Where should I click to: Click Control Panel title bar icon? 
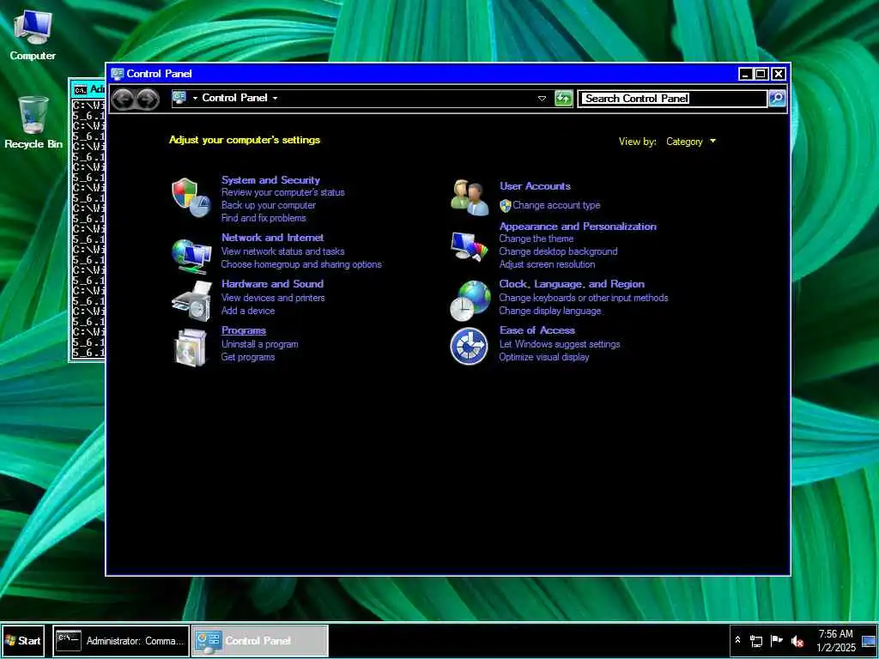click(117, 74)
